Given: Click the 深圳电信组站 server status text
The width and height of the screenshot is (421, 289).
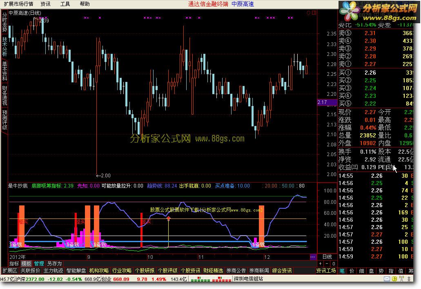Looking at the screenshot, I should coord(248,279).
